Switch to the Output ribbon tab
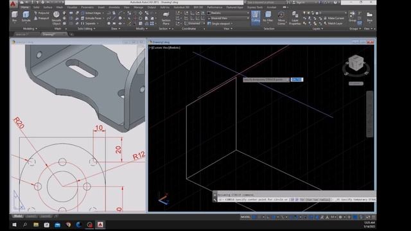The width and height of the screenshot is (411, 231). pyautogui.click(x=152, y=7)
